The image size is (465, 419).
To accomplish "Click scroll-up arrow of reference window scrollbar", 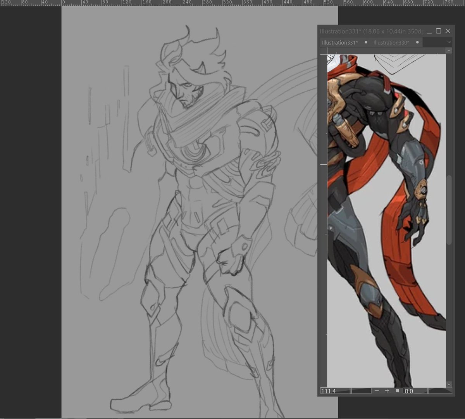I will click(x=449, y=51).
